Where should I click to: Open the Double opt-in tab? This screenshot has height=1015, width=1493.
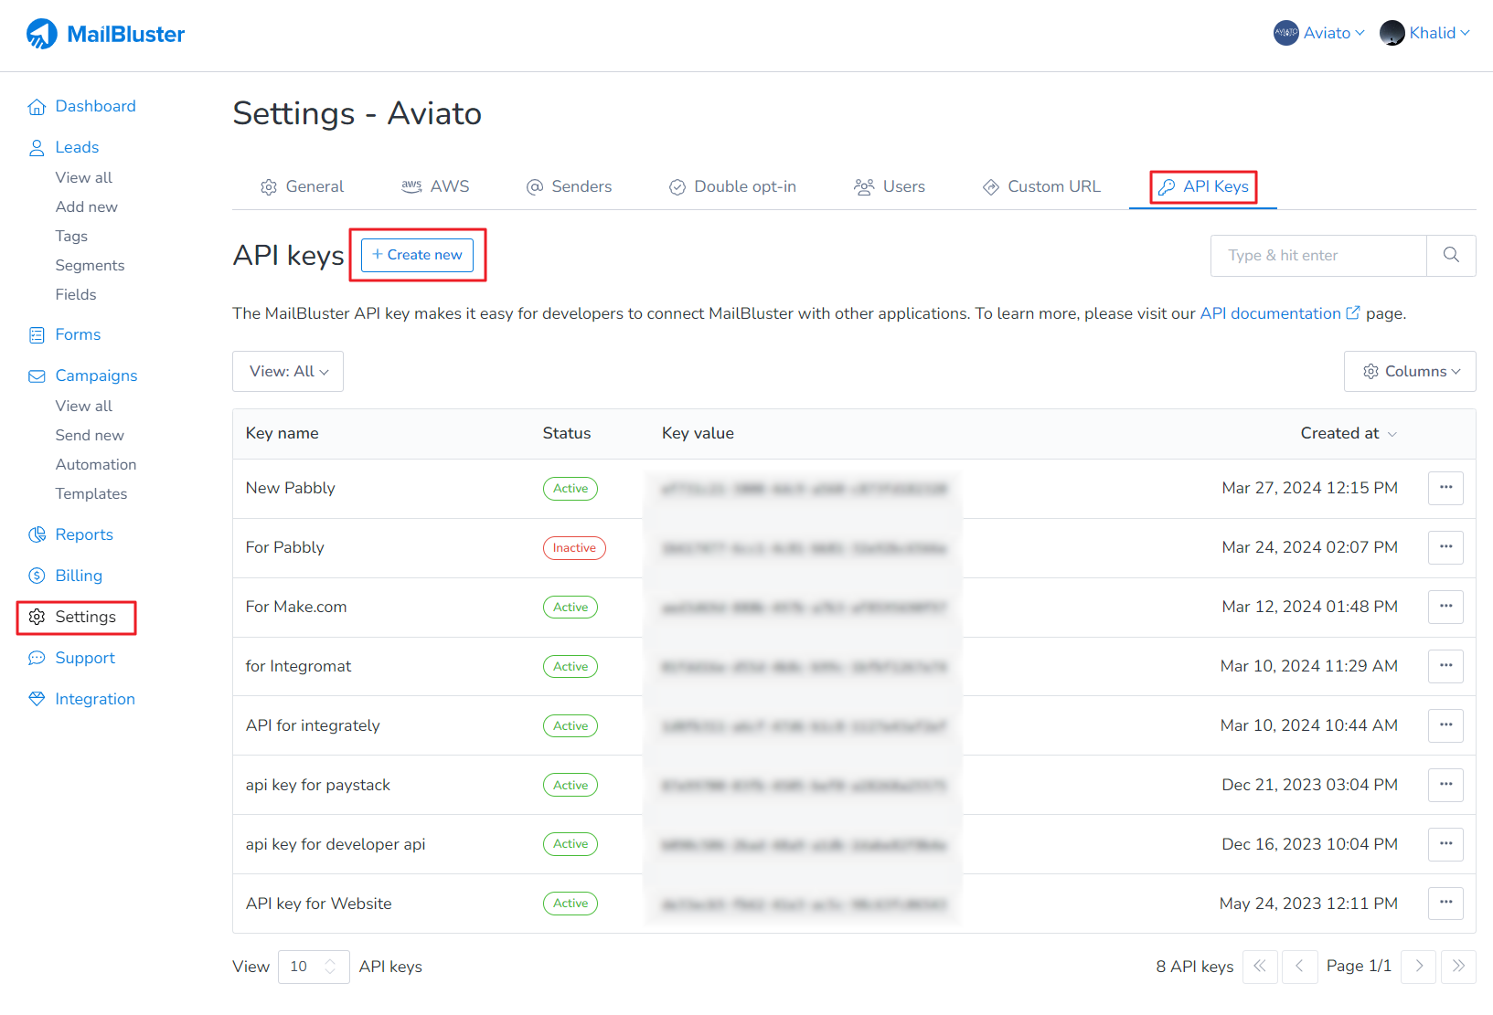[x=732, y=186]
